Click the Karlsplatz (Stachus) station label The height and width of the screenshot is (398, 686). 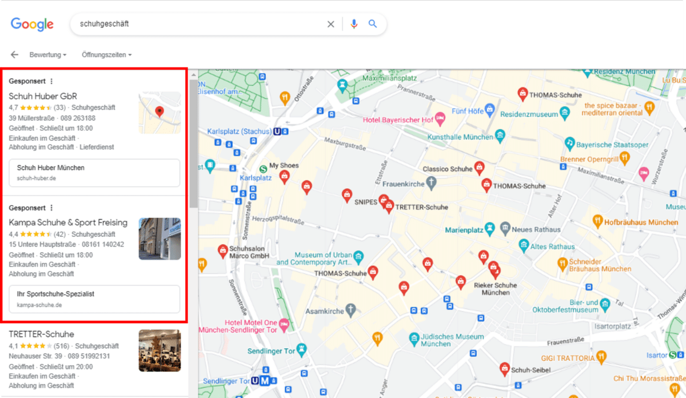(x=239, y=131)
